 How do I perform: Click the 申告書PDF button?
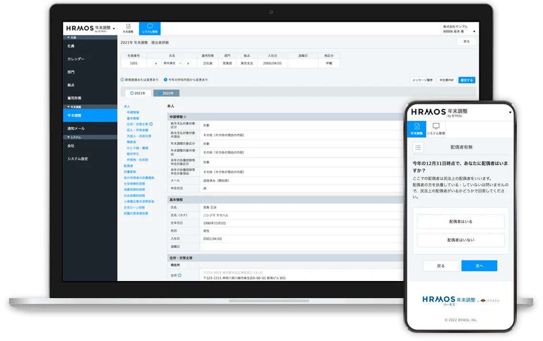point(446,80)
